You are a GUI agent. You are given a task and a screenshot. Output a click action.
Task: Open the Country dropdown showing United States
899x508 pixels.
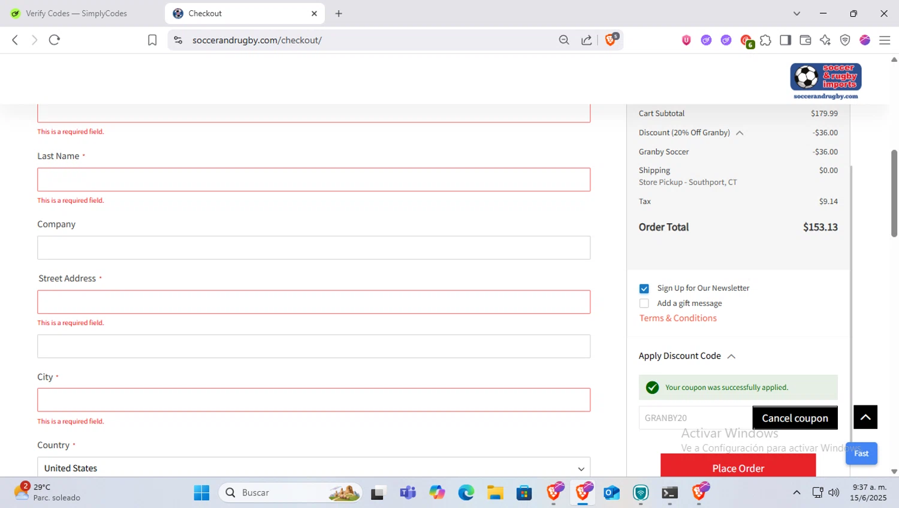313,468
